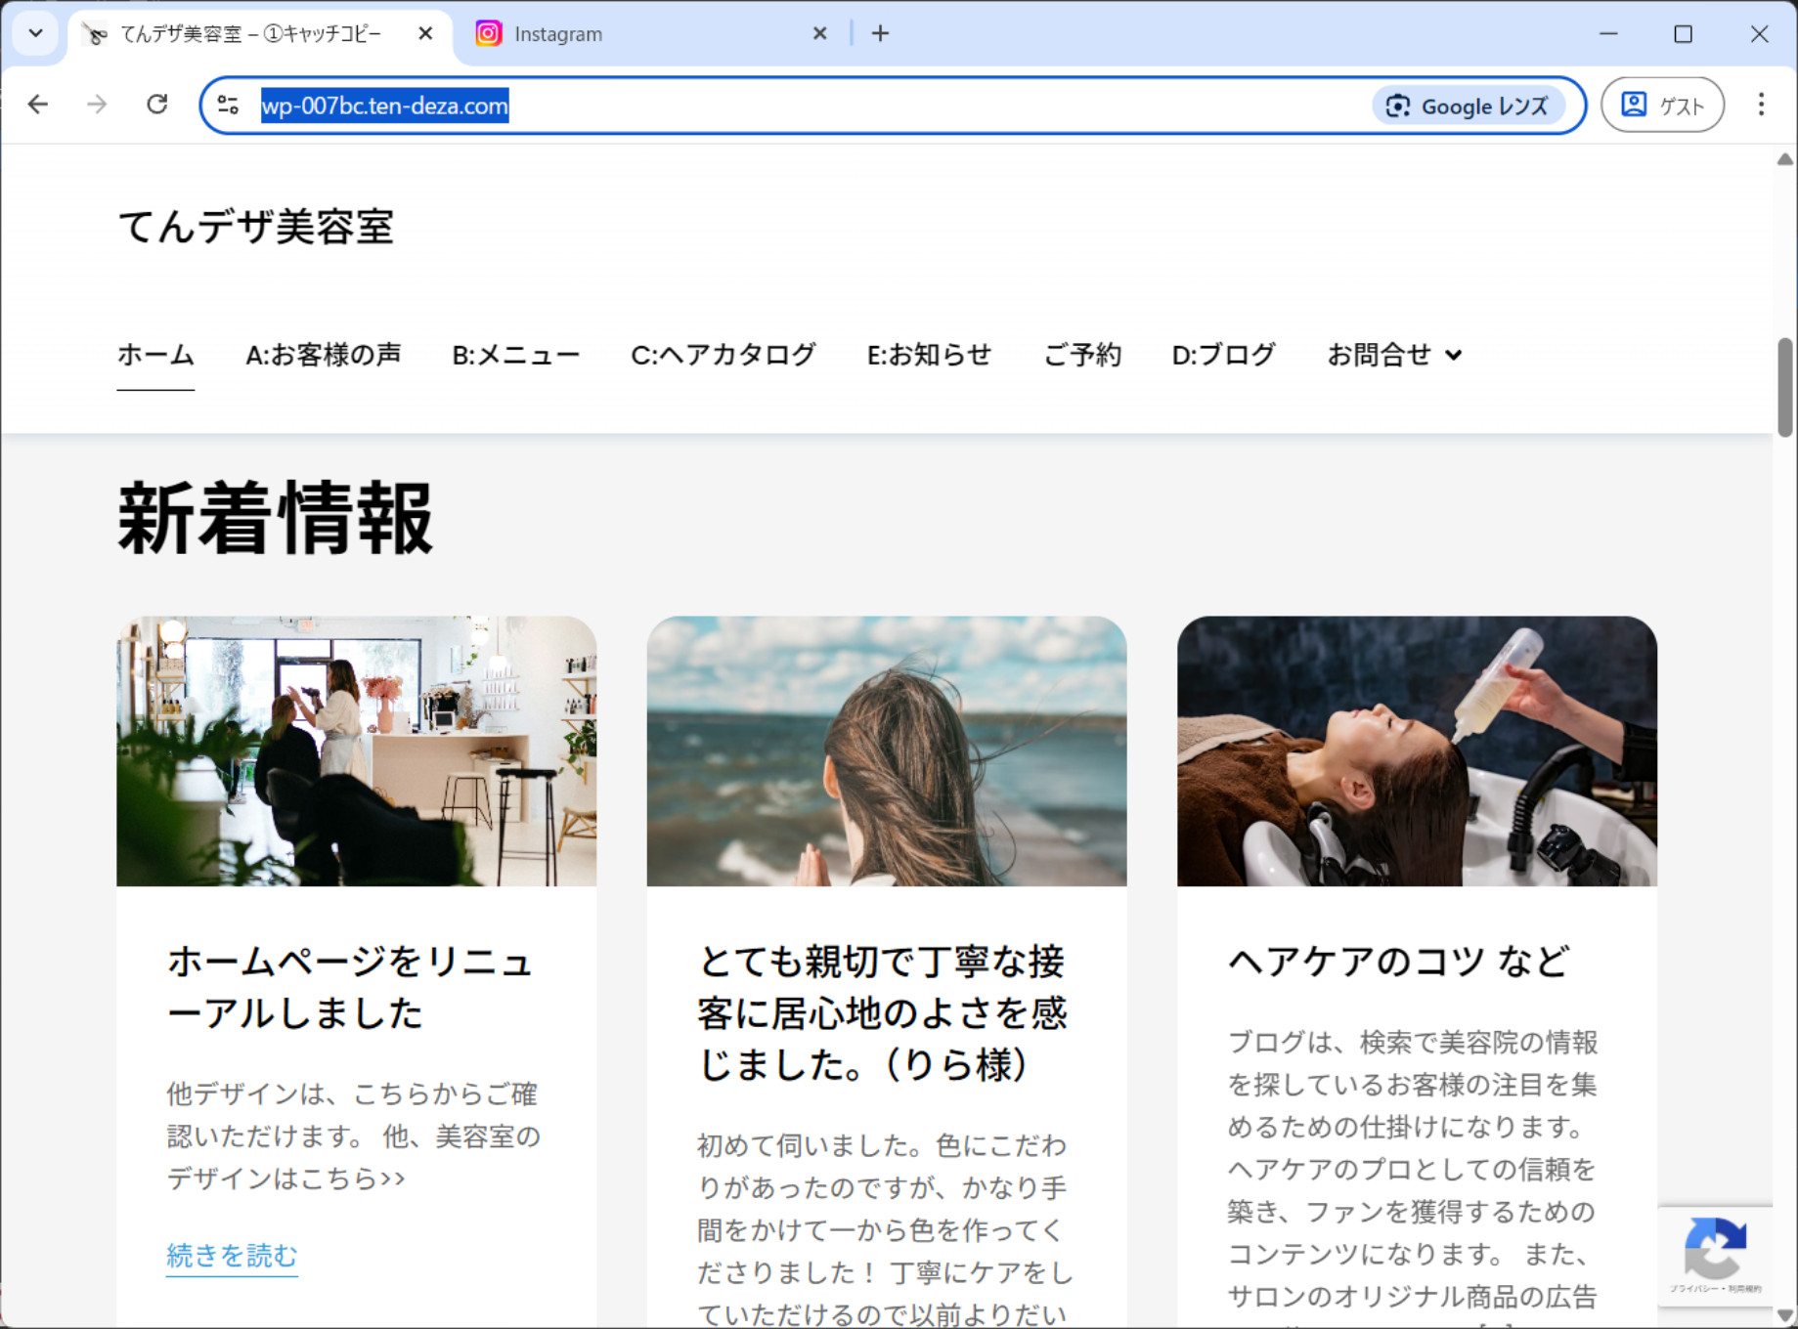
Task: Go to C:ヘアカタログ page
Action: (x=723, y=355)
